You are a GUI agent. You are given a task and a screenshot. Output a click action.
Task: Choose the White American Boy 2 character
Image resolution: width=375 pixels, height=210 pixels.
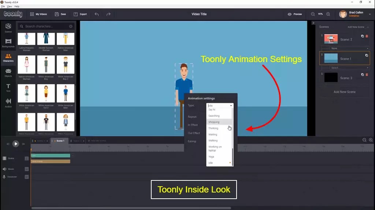pos(66,68)
